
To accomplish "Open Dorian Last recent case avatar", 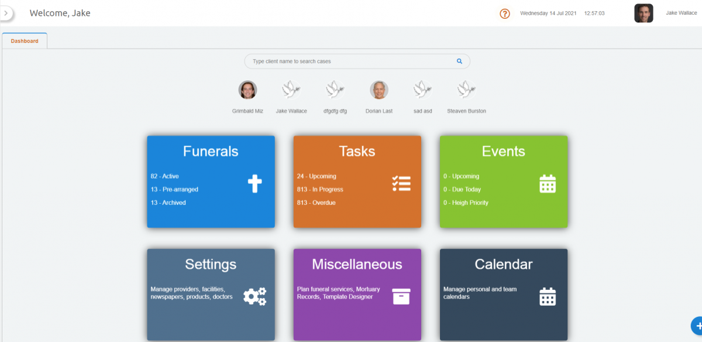I will click(379, 90).
